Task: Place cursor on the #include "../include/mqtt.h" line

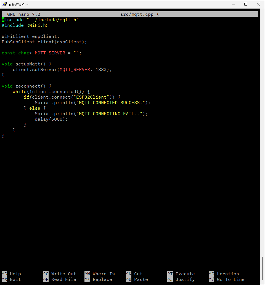Action: 40,20
